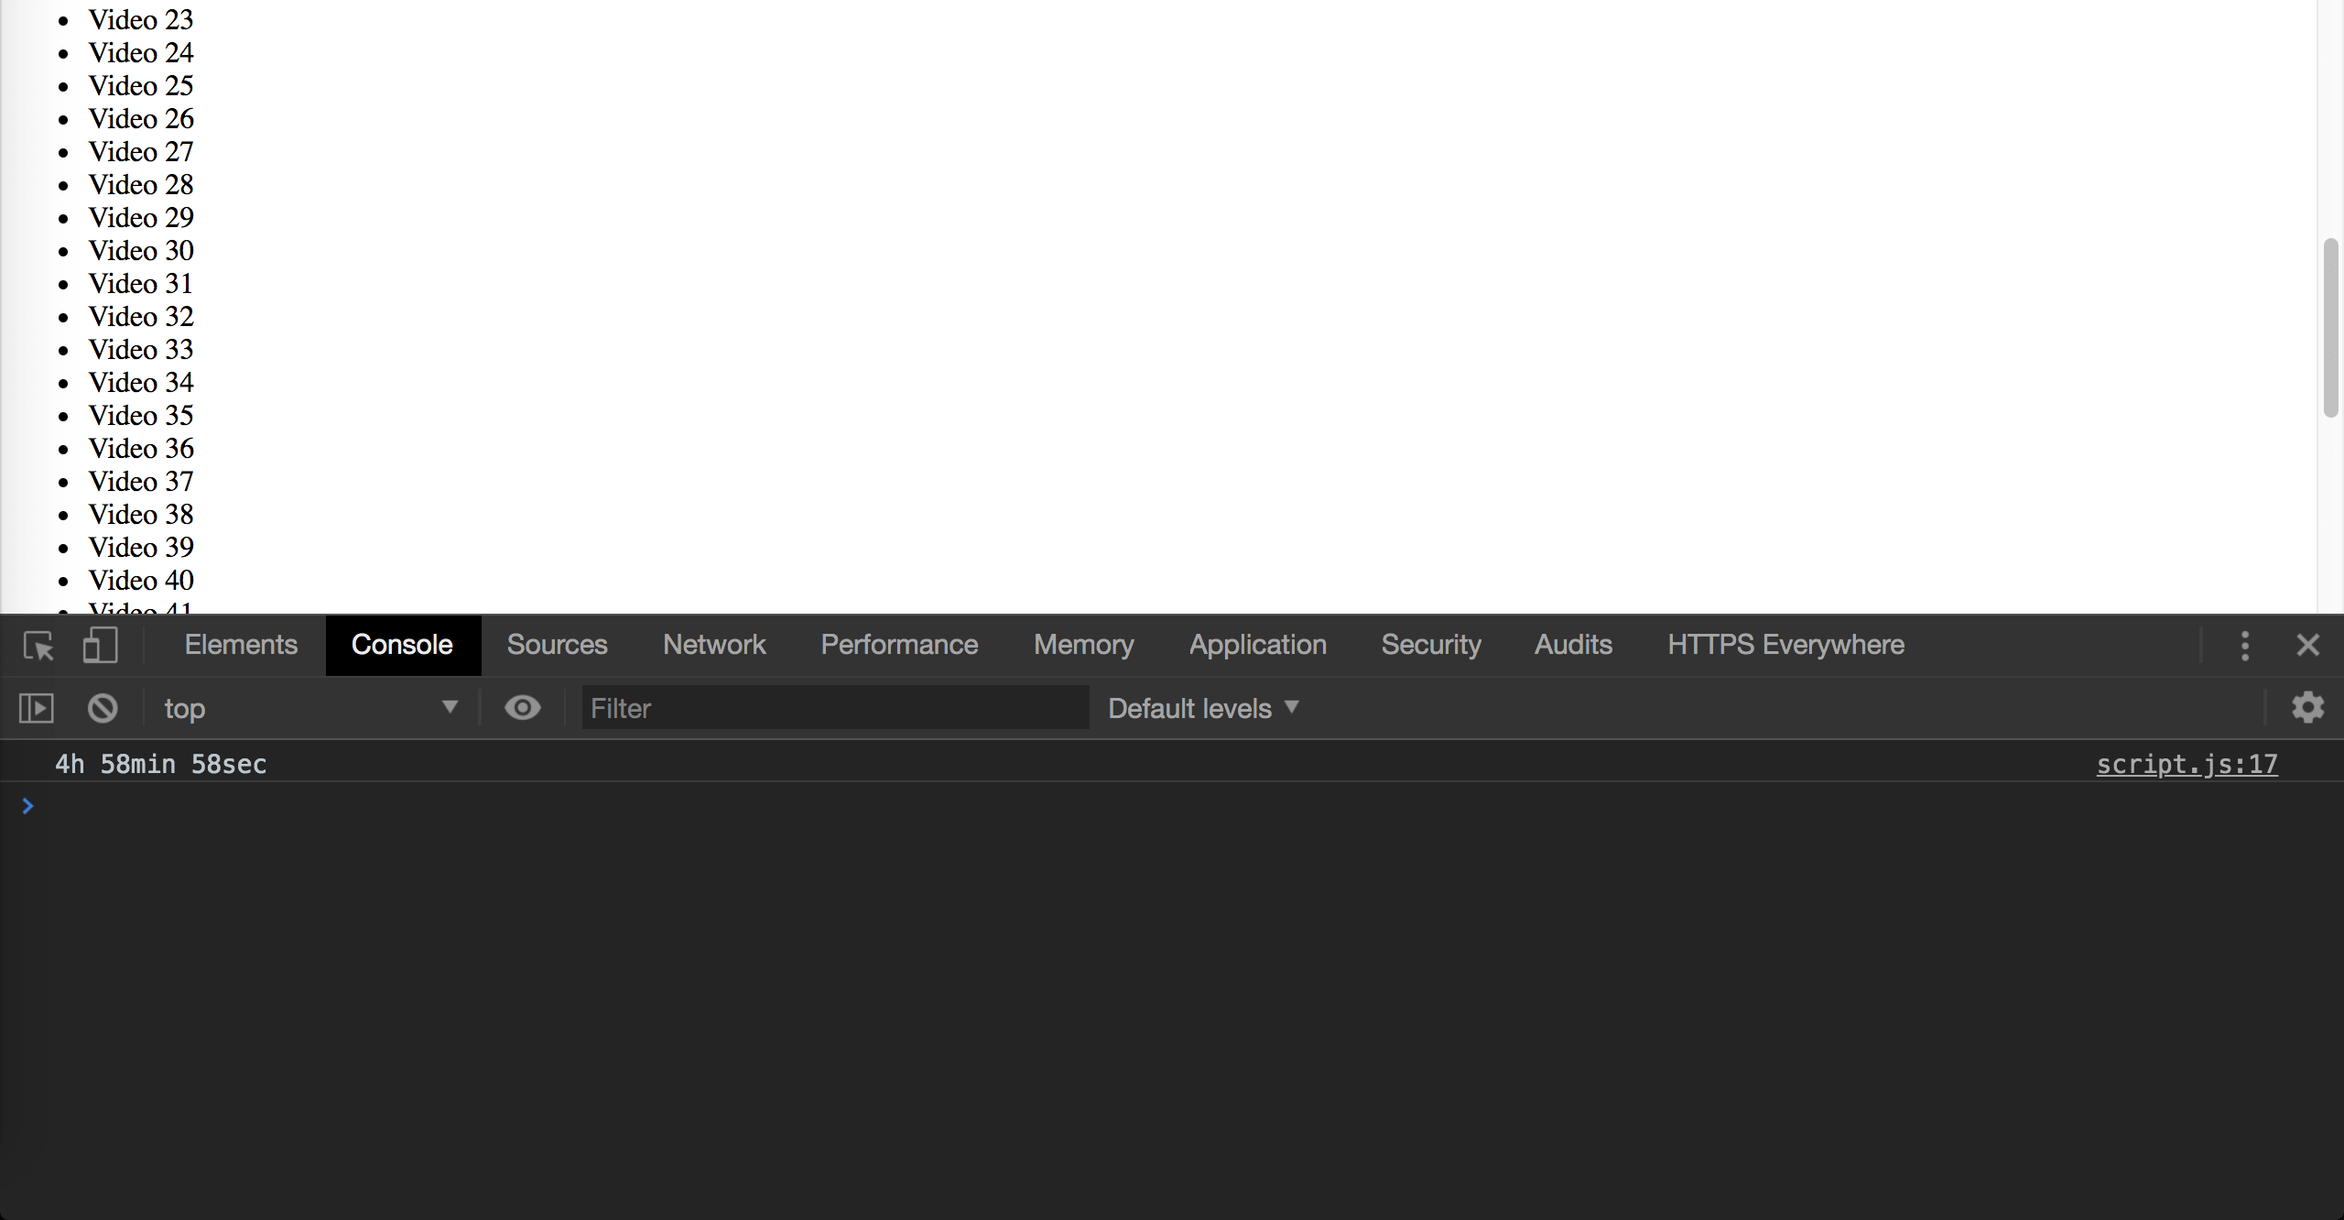The width and height of the screenshot is (2344, 1220).
Task: Open the HTTPS Everywhere tab
Action: click(1785, 646)
